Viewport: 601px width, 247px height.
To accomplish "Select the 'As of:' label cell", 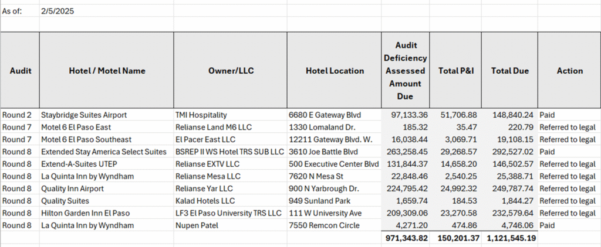I will click(x=20, y=11).
